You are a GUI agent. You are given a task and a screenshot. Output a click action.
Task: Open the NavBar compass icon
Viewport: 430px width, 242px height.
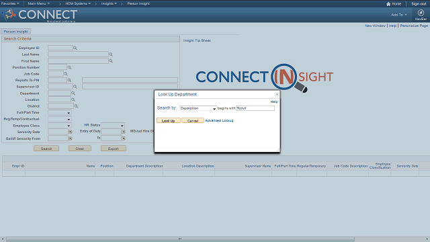click(x=421, y=13)
